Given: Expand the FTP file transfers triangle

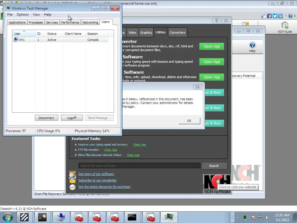Looking at the screenshot, I should (x=76, y=150).
